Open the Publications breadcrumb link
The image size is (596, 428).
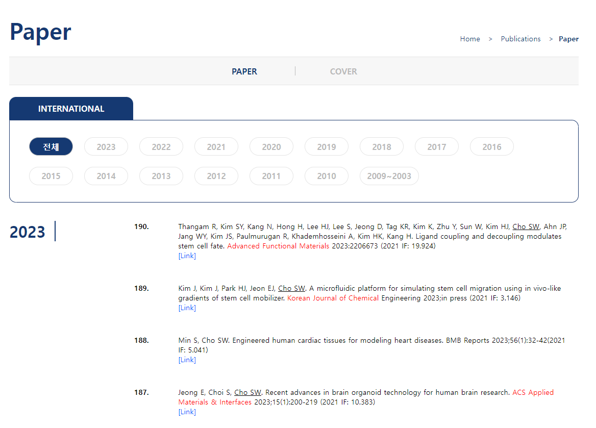(x=520, y=39)
